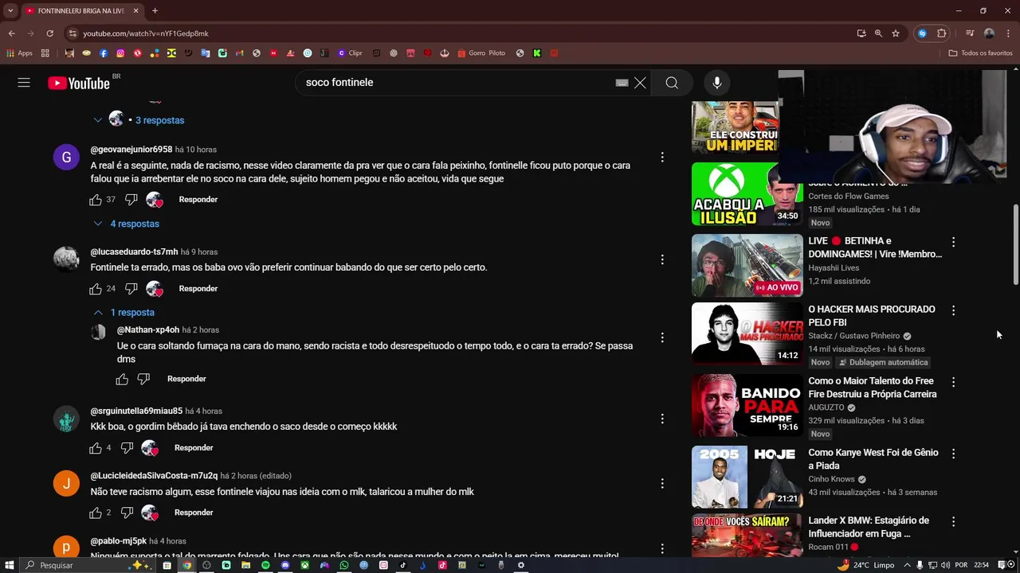This screenshot has height=573, width=1020.
Task: Dislike Nathan-xp4oh's reply
Action: point(143,380)
